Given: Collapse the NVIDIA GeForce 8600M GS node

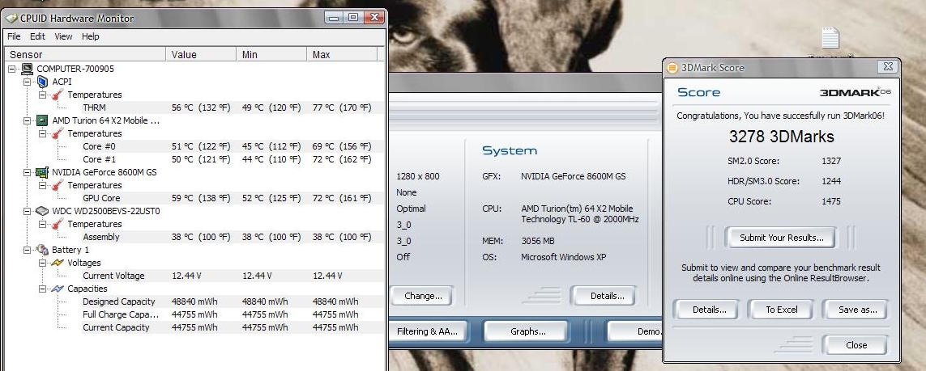Looking at the screenshot, I should (x=28, y=172).
